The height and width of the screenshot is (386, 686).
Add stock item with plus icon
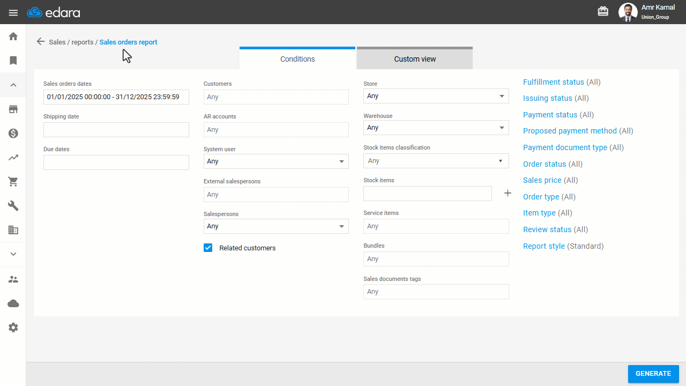click(x=508, y=193)
